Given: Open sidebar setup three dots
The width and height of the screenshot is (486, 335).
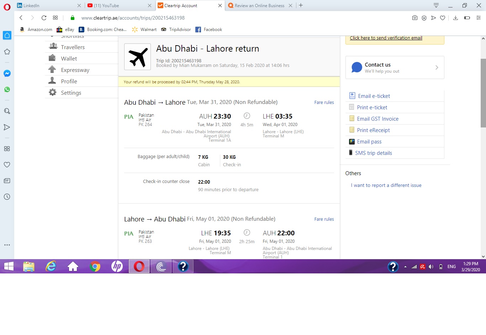Looking at the screenshot, I should [x=7, y=245].
